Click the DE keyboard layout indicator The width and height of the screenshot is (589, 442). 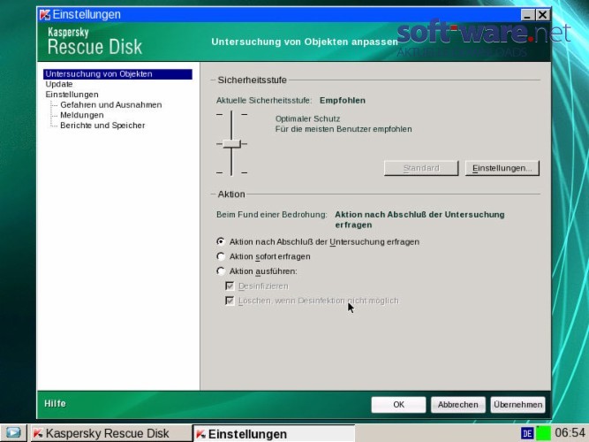[x=527, y=433]
